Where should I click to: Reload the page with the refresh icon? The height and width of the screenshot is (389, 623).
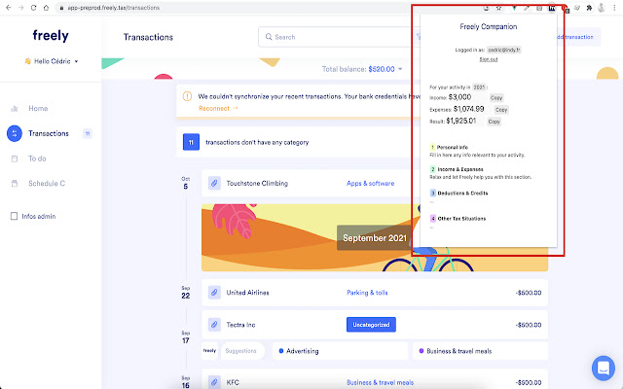tap(34, 8)
